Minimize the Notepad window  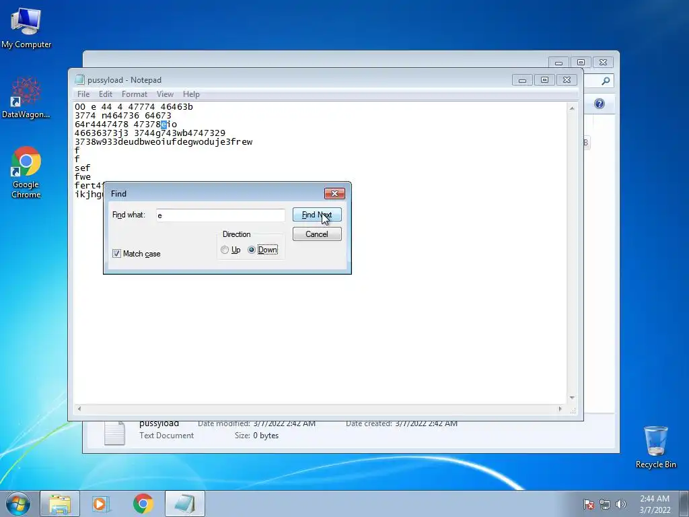click(x=522, y=80)
